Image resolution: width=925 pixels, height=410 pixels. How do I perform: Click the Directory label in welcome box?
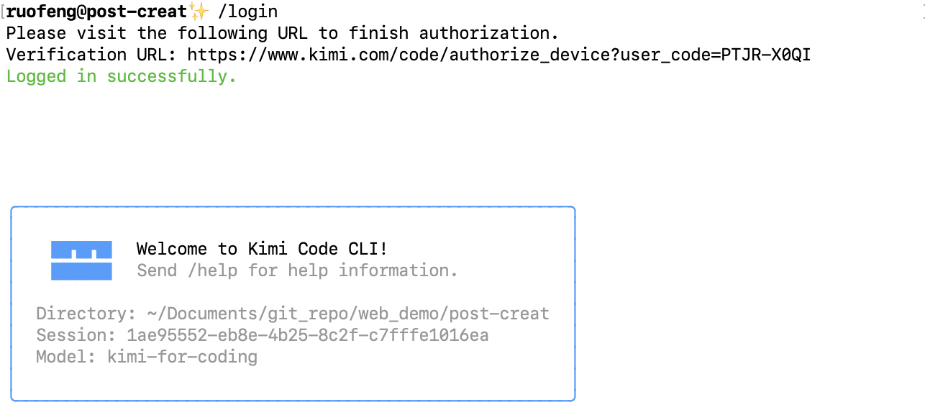(86, 314)
